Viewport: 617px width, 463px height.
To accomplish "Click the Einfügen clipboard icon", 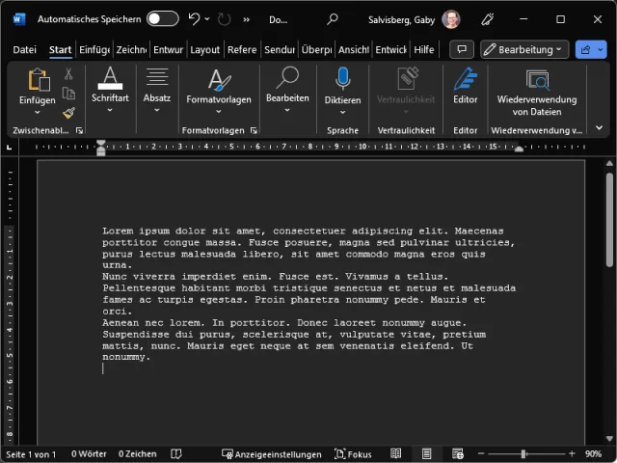I will 38,81.
